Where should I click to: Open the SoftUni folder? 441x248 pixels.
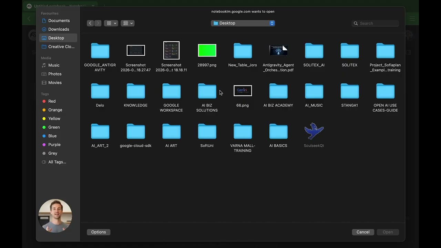pos(207,132)
